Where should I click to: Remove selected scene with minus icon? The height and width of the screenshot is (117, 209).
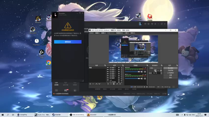click(93, 84)
